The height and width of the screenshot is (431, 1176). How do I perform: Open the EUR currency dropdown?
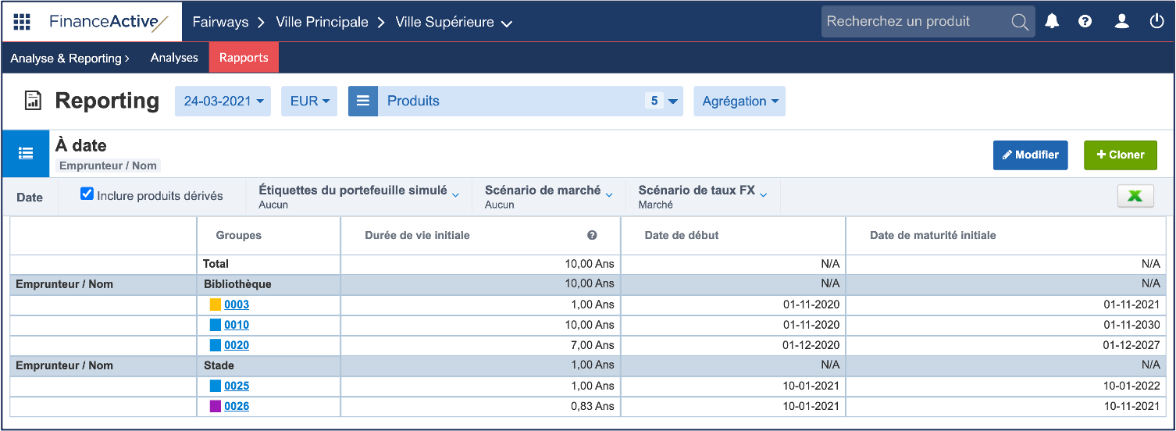click(309, 102)
